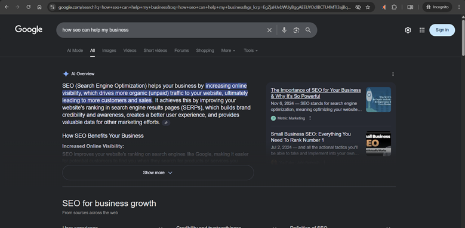The height and width of the screenshot is (228, 465).
Task: Expand the More search filters dropdown
Action: coord(228,50)
